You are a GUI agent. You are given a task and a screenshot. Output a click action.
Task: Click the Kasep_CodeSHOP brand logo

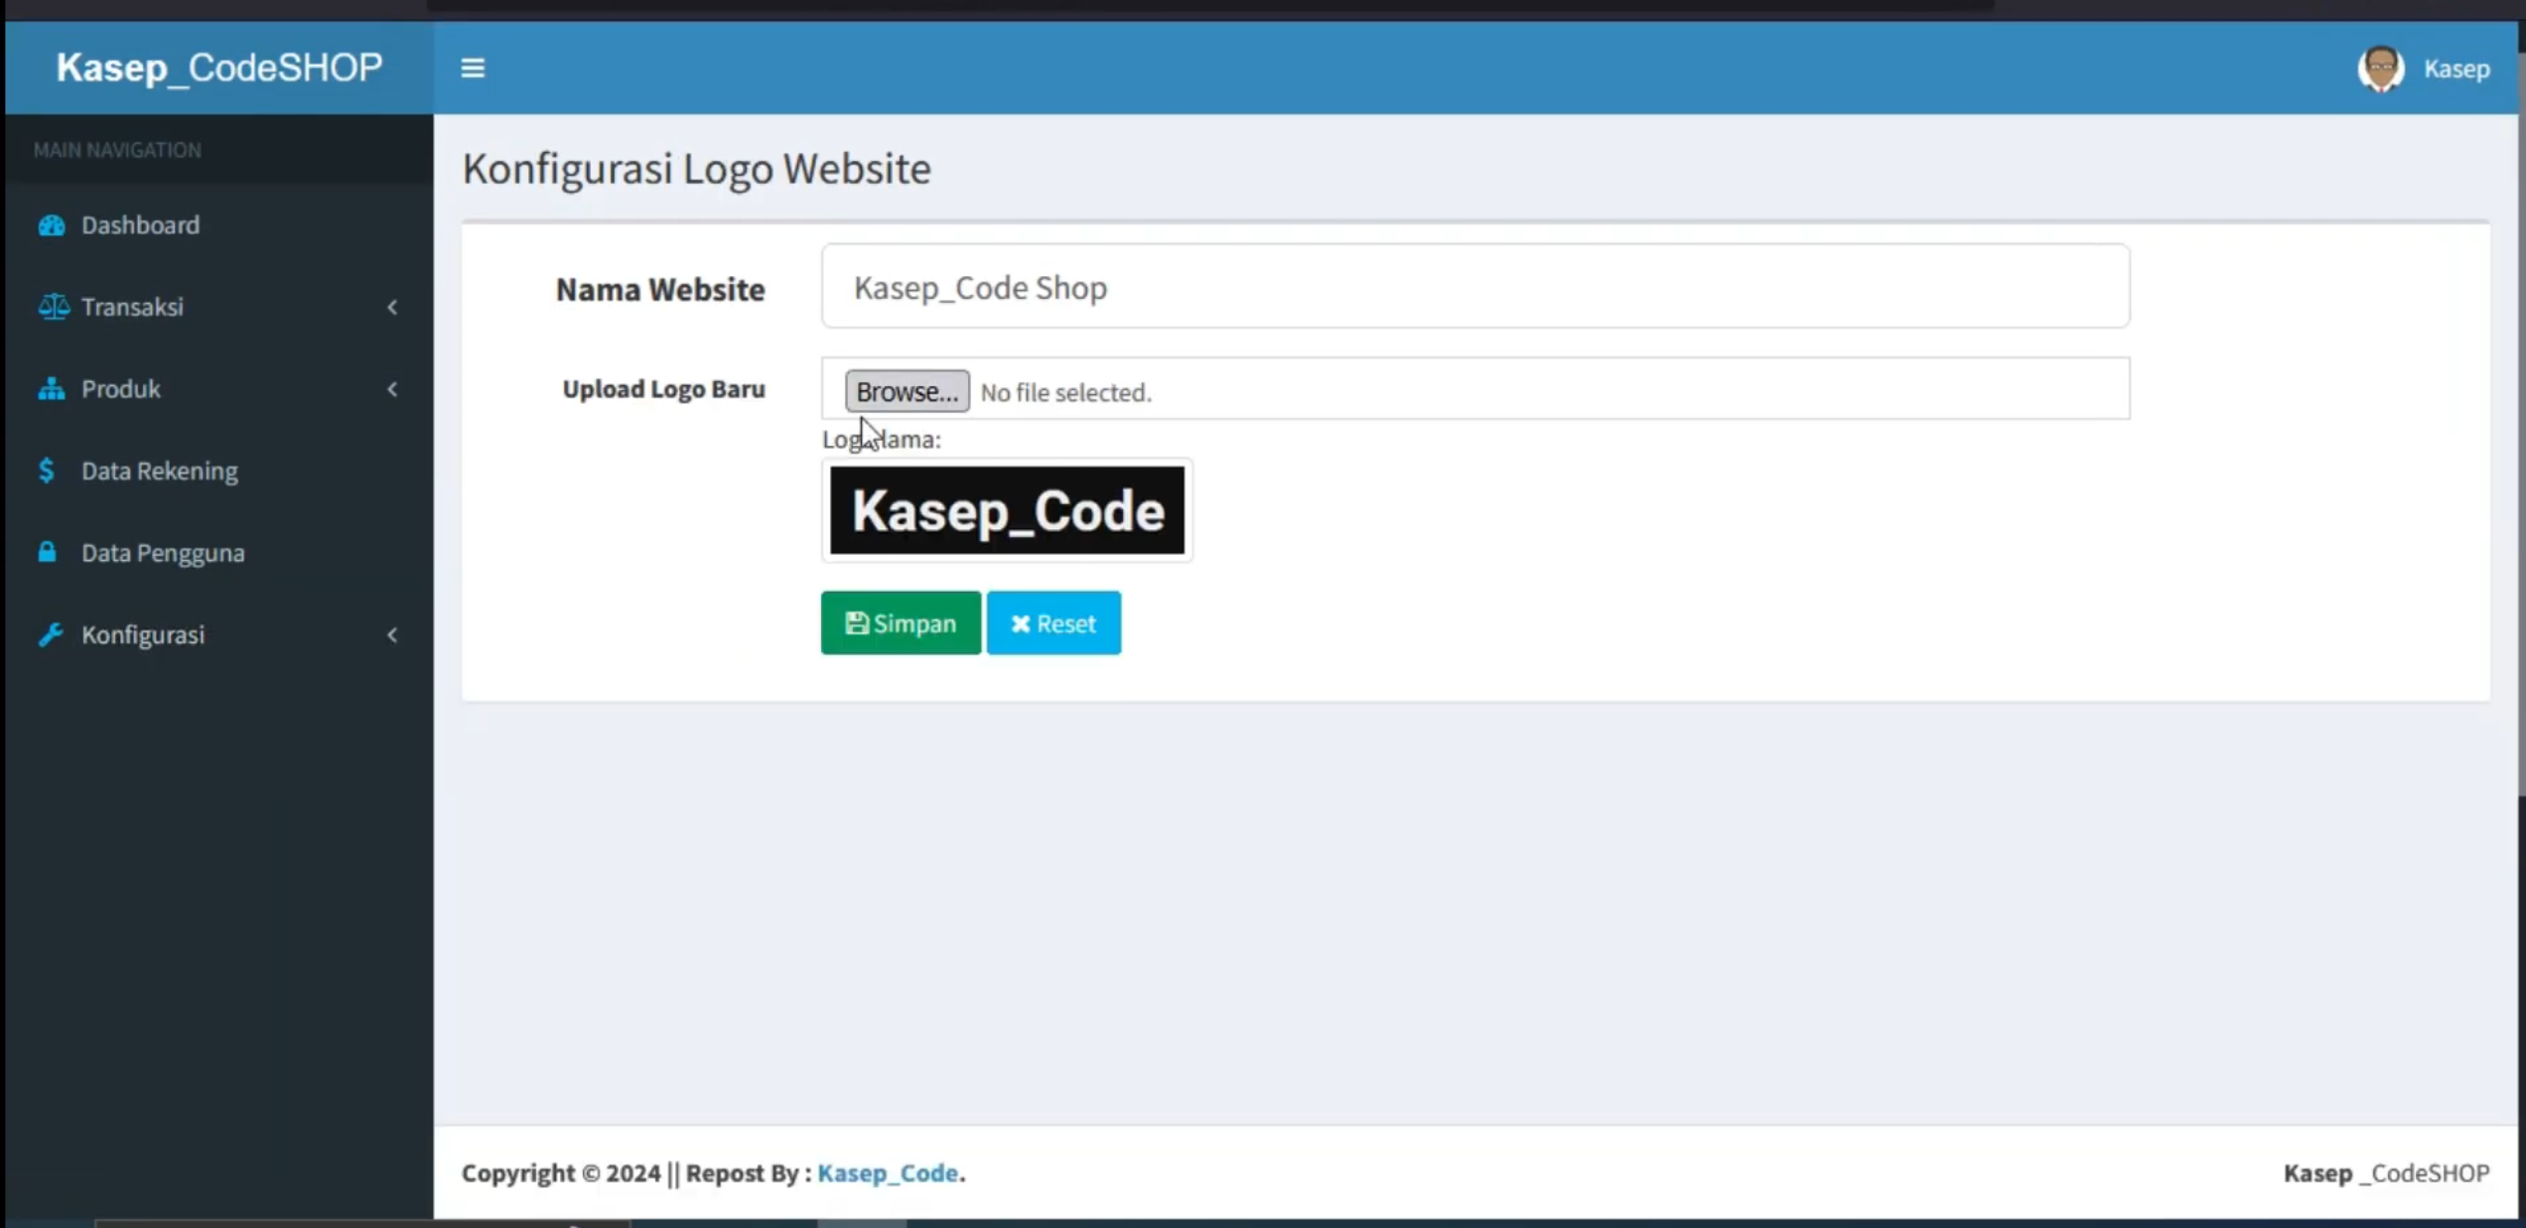click(219, 68)
